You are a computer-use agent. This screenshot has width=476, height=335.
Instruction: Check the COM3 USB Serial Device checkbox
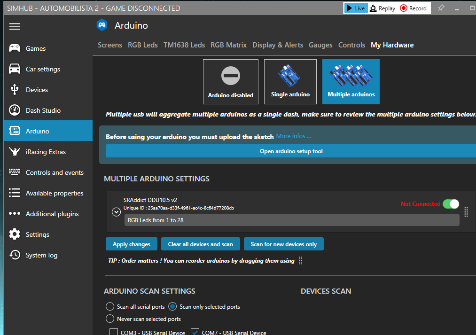113,331
